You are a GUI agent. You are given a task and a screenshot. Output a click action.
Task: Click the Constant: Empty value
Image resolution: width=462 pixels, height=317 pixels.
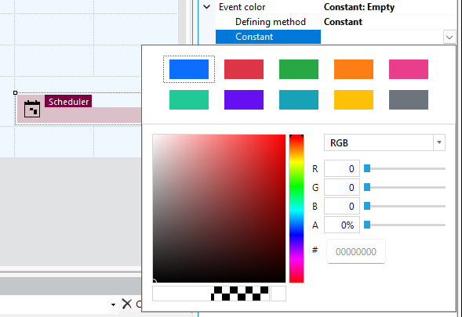pyautogui.click(x=359, y=7)
